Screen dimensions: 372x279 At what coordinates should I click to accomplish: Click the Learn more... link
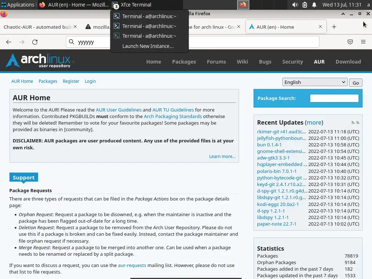[x=222, y=157]
